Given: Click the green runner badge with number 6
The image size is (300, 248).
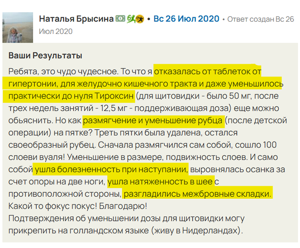Looking at the screenshot, I should [131, 19].
